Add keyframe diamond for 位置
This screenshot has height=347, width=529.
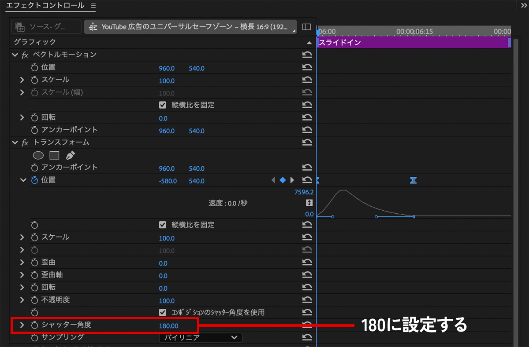click(x=283, y=180)
